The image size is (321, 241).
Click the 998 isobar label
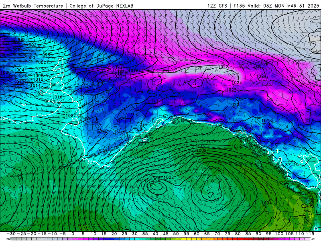click(46, 55)
